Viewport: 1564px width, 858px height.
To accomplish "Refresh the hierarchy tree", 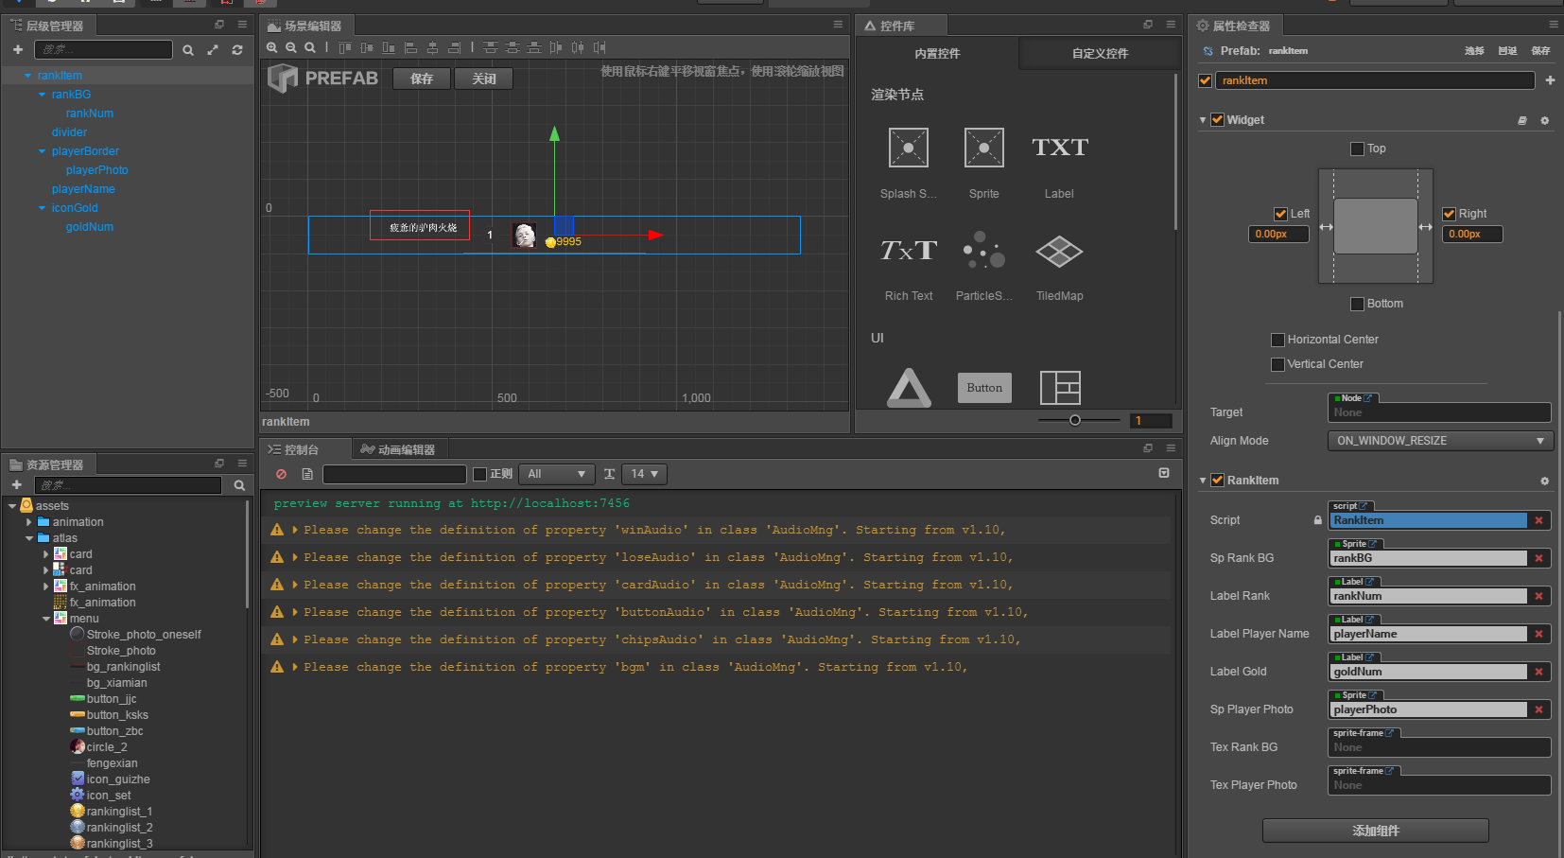I will coord(237,50).
